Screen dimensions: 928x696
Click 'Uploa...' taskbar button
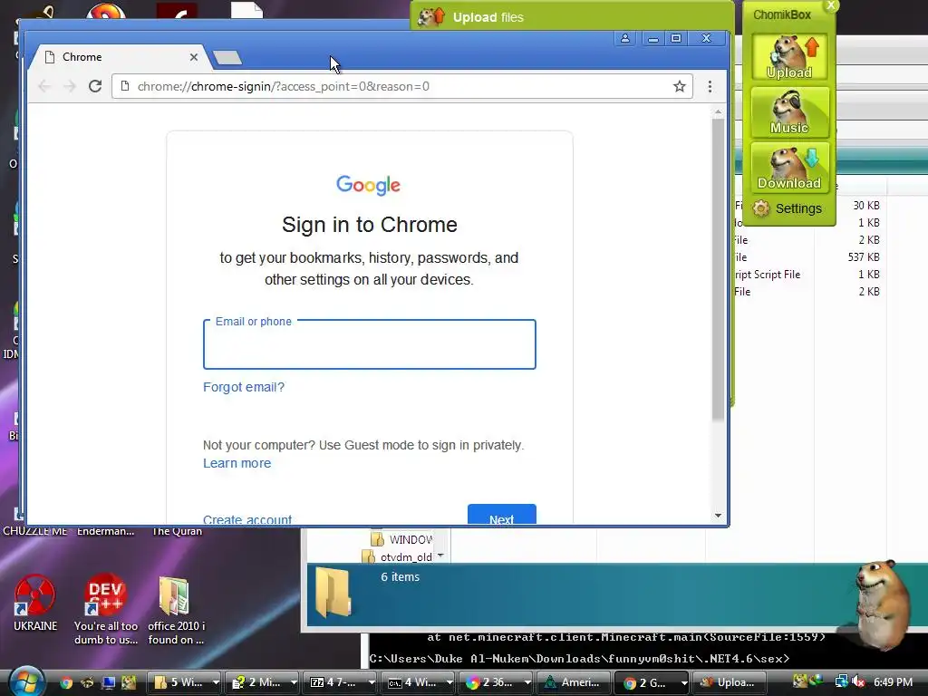[x=728, y=682]
